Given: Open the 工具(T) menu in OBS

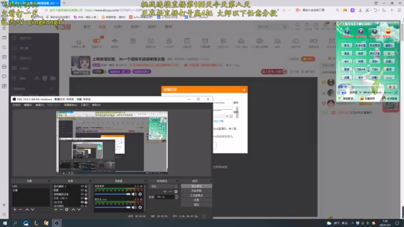Looking at the screenshot, I should point(85,105).
